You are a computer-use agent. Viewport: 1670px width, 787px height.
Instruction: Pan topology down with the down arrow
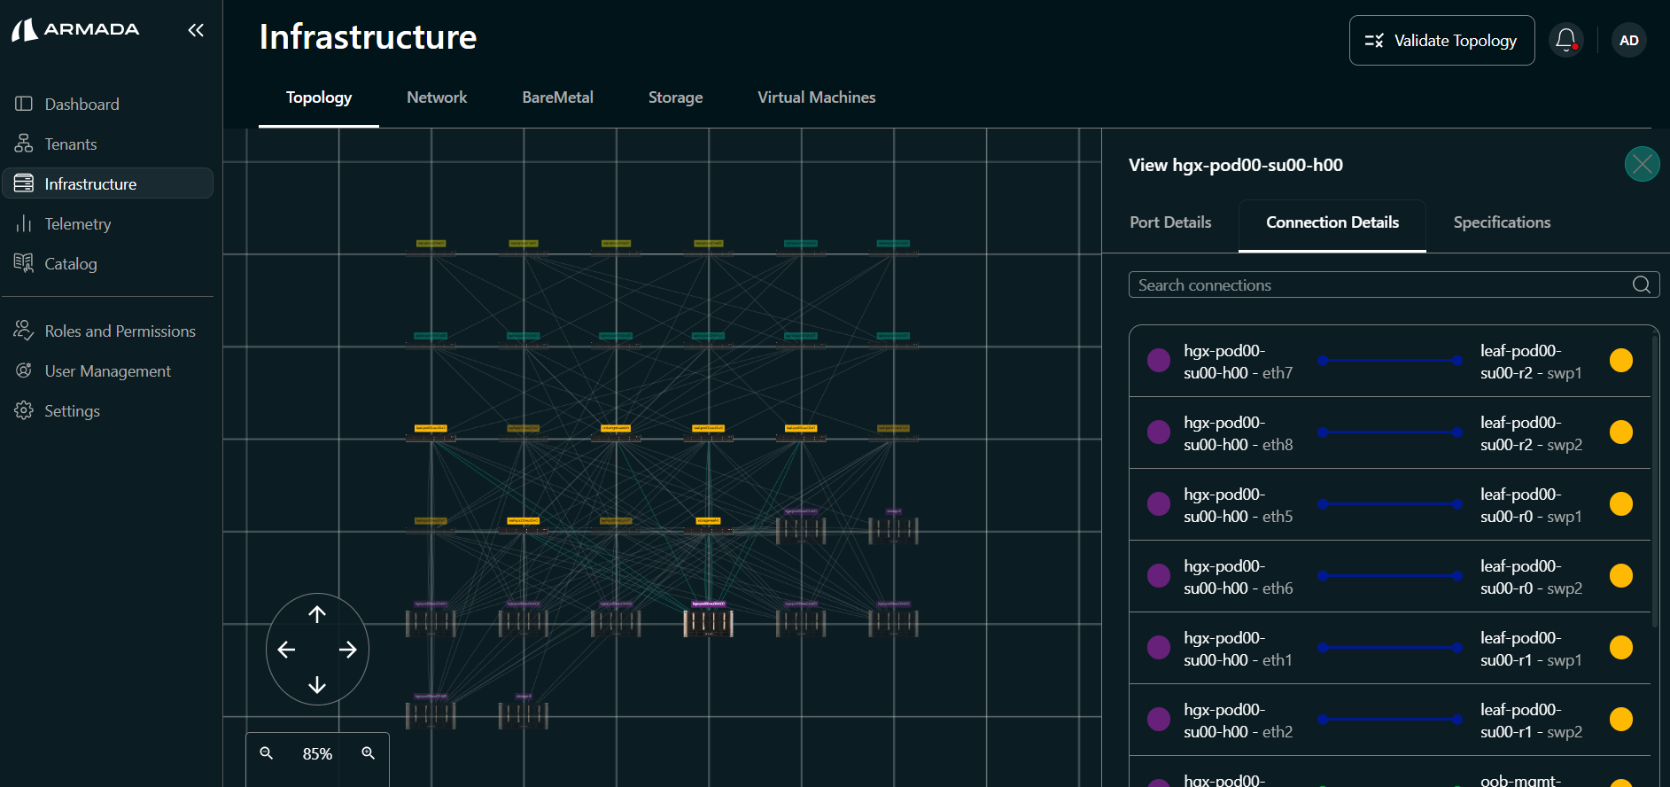point(317,685)
